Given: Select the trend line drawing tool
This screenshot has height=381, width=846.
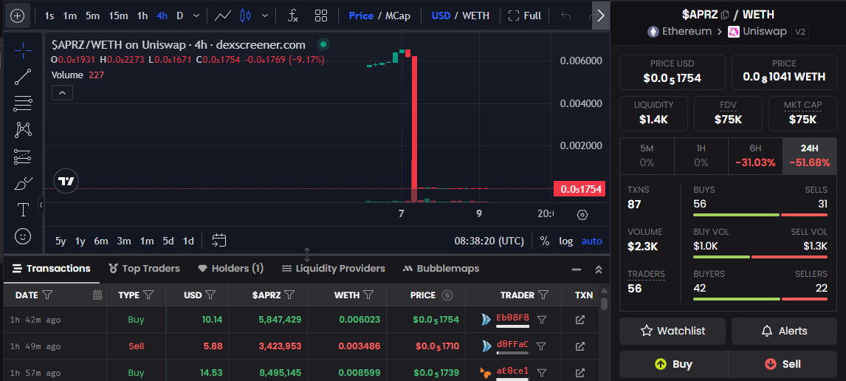Looking at the screenshot, I should pos(23,78).
